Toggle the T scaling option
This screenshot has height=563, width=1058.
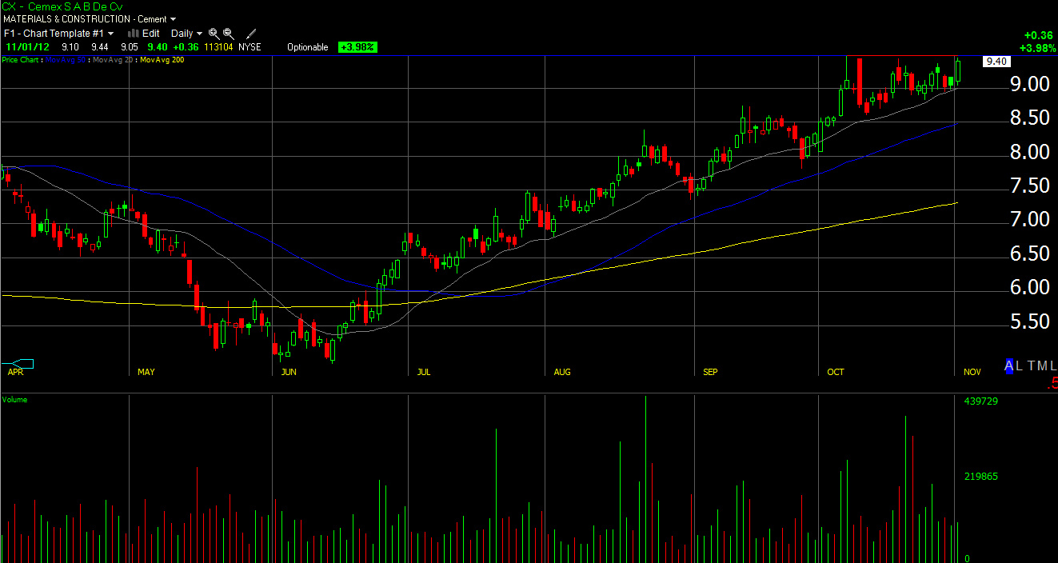coord(1032,365)
